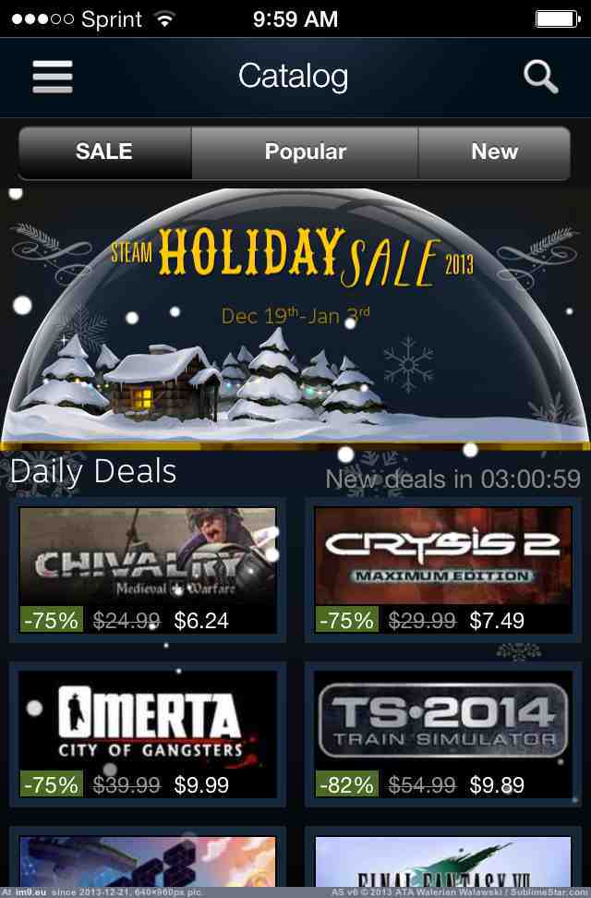
Task: Tap the colorful game thumbnail beside Final Fantasy VII
Action: (x=148, y=862)
